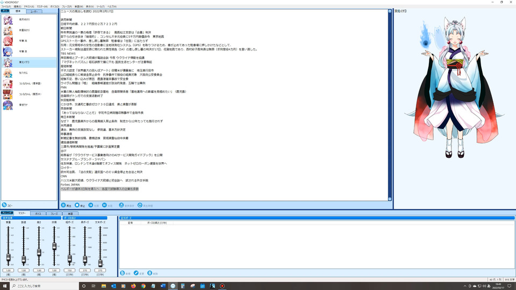Viewport: 516px width, 290px height.
Task: Click the コピー copy icon below the voice list
Action: click(4, 205)
